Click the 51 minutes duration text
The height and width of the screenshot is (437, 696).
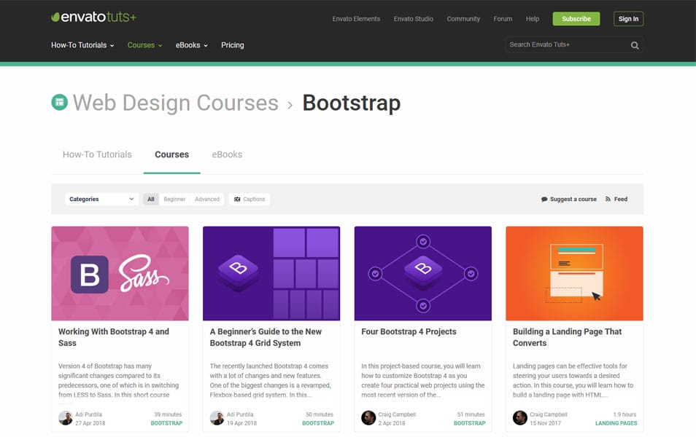(x=471, y=414)
